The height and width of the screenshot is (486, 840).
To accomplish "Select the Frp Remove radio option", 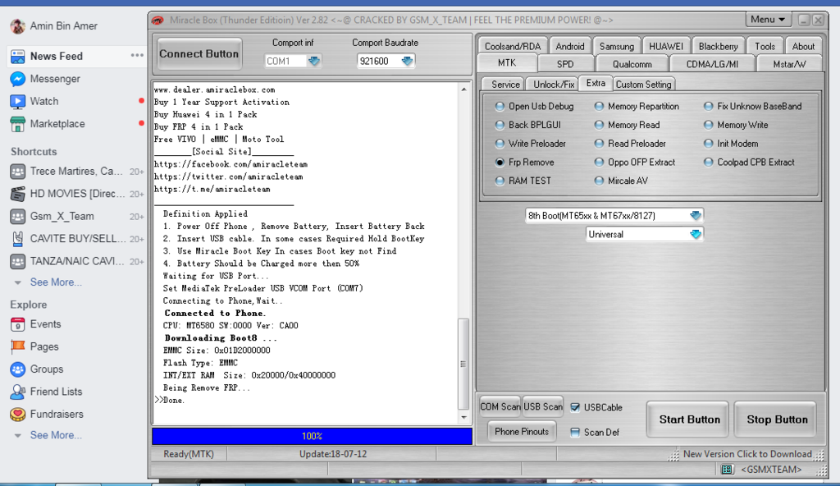I will [500, 162].
